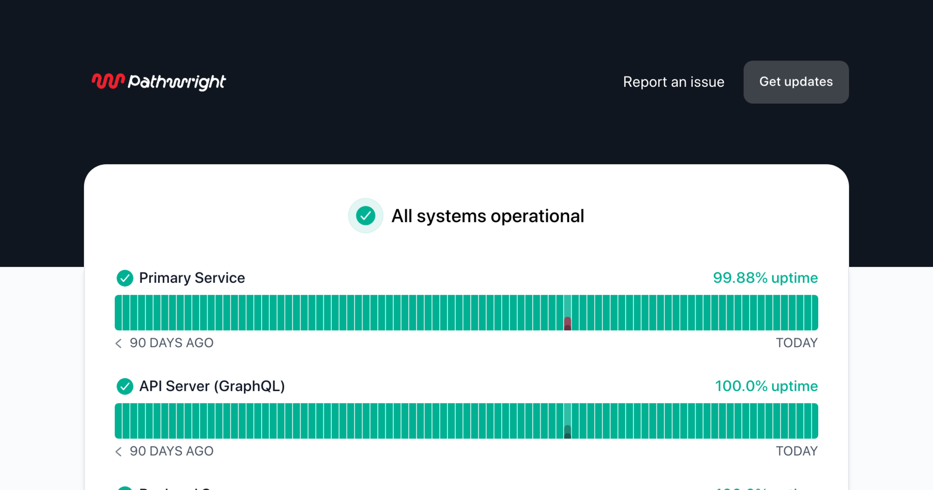Click the All systems operational heading

coord(487,216)
